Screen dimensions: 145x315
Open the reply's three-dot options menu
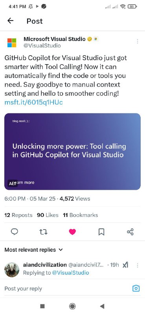coord(138,265)
